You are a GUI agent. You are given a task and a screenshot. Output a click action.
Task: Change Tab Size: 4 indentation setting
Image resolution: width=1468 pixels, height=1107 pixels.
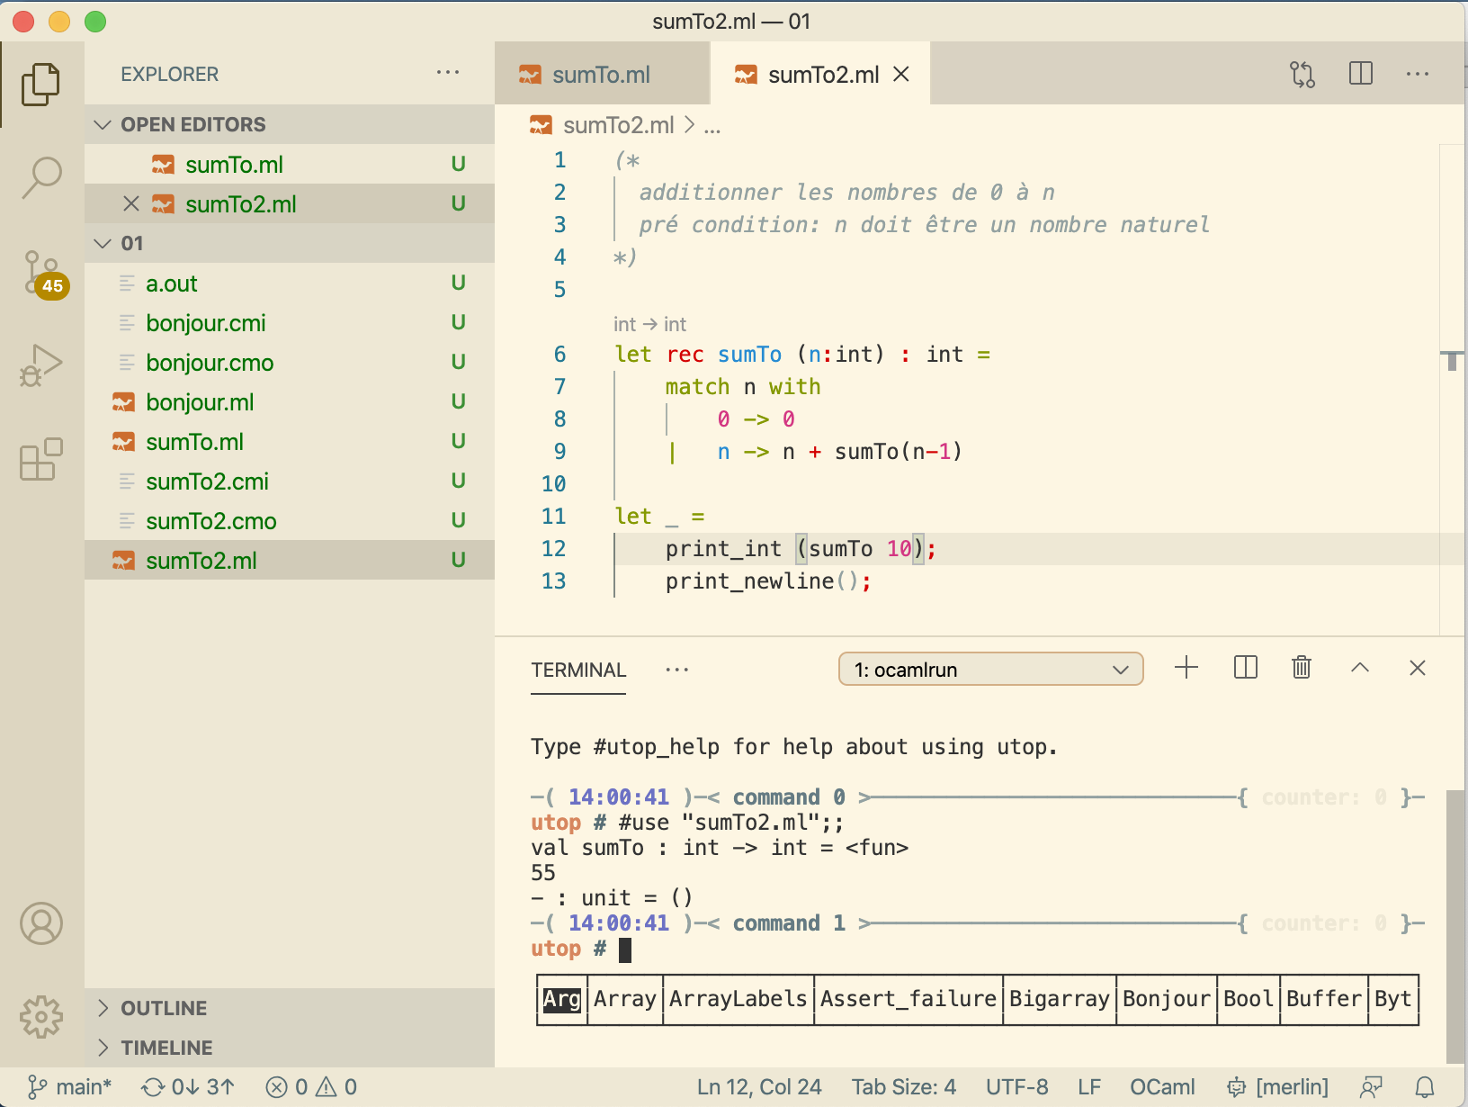(x=904, y=1087)
